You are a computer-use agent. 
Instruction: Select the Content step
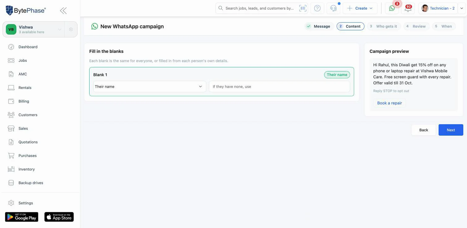[x=350, y=26]
